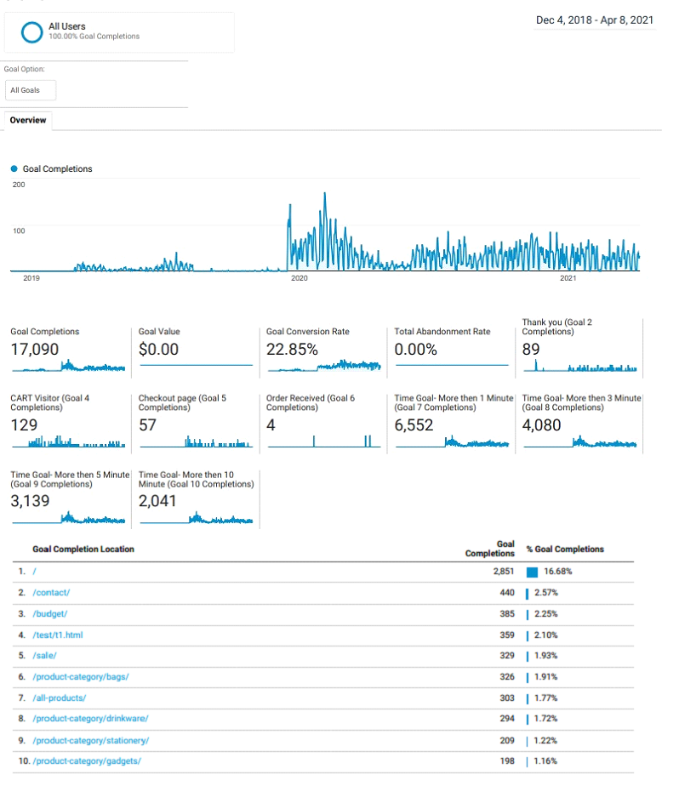The height and width of the screenshot is (803, 679).
Task: Click the Goal Completions legend dot
Action: click(x=14, y=168)
